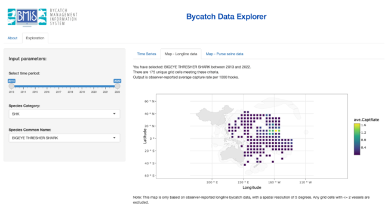The image size is (388, 222).
Task: Click the 2013 start slider handle
Action: 11,86
